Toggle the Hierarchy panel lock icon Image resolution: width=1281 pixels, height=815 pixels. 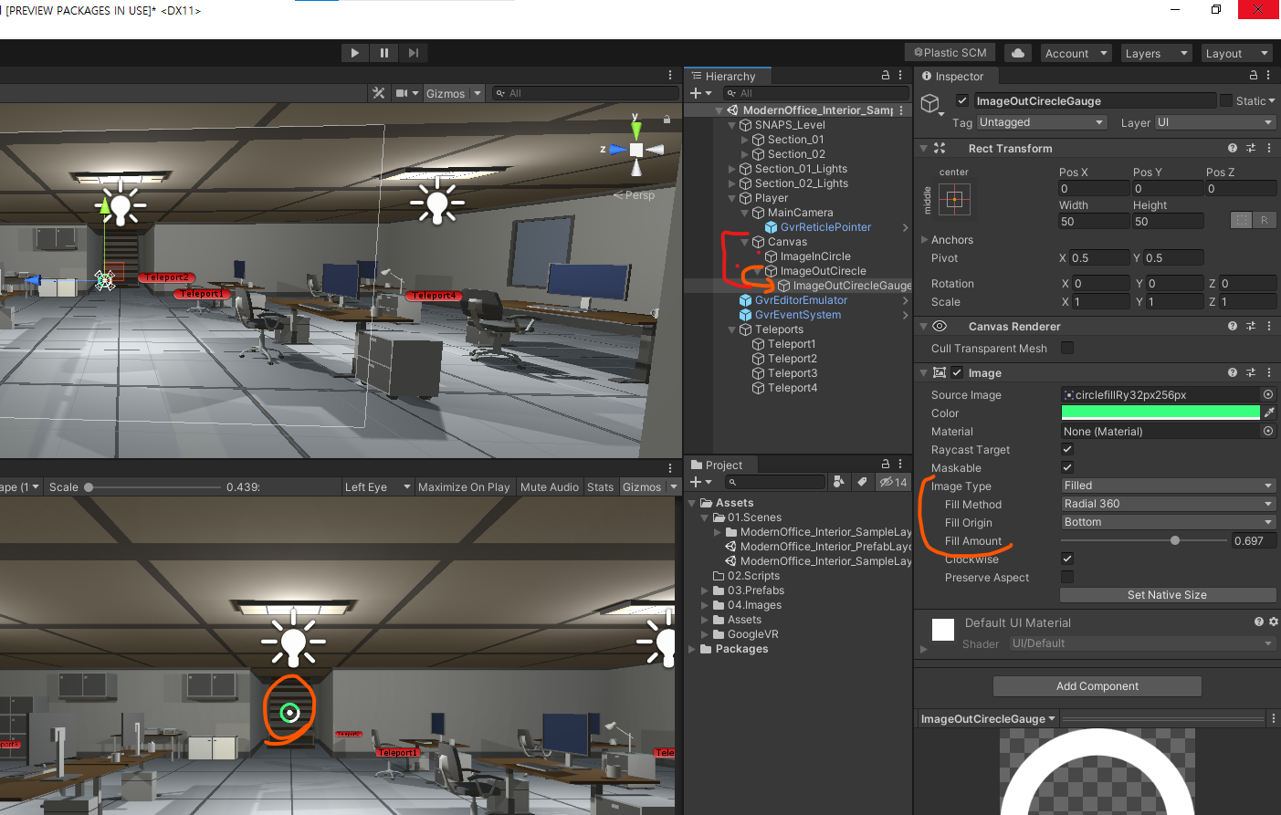(x=885, y=76)
